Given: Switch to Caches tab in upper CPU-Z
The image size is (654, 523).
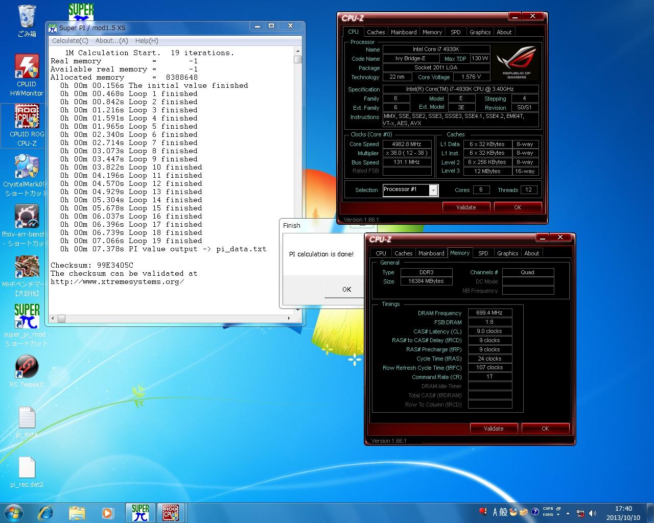Looking at the screenshot, I should (376, 32).
